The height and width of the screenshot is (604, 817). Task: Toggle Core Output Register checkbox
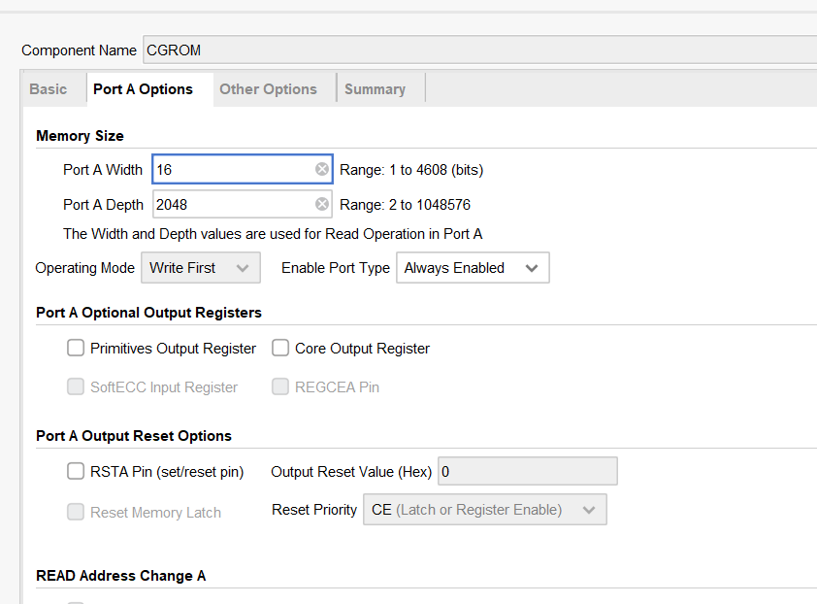coord(280,348)
